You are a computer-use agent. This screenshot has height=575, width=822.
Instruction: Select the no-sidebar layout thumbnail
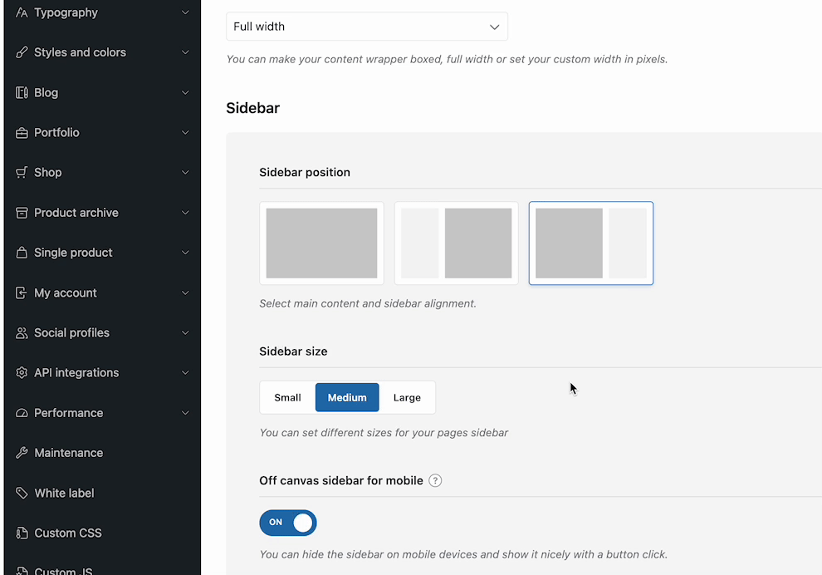tap(321, 243)
